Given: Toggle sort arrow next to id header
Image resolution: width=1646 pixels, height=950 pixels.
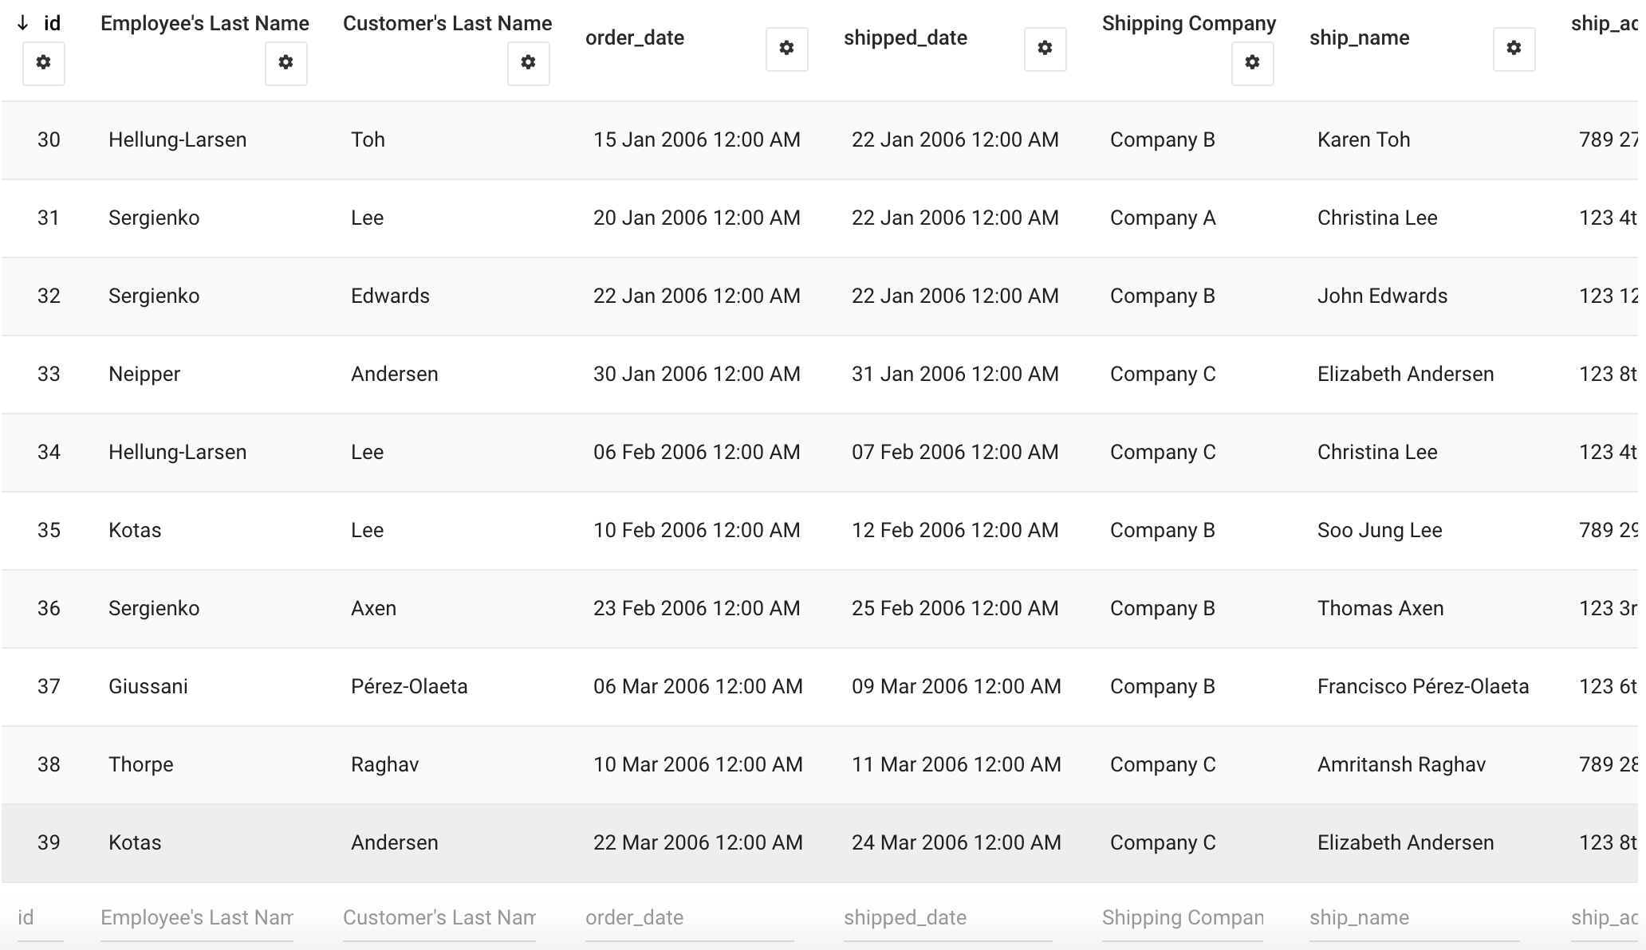Looking at the screenshot, I should tap(23, 23).
